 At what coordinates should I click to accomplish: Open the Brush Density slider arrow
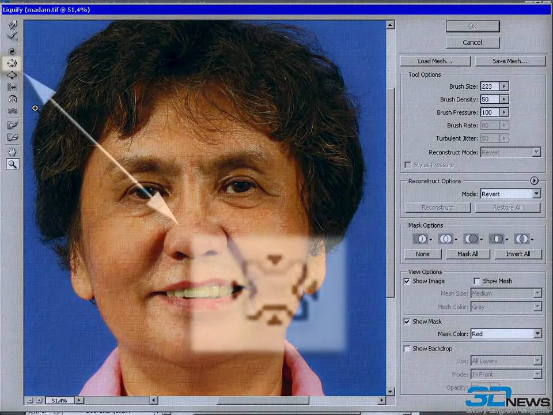(505, 100)
